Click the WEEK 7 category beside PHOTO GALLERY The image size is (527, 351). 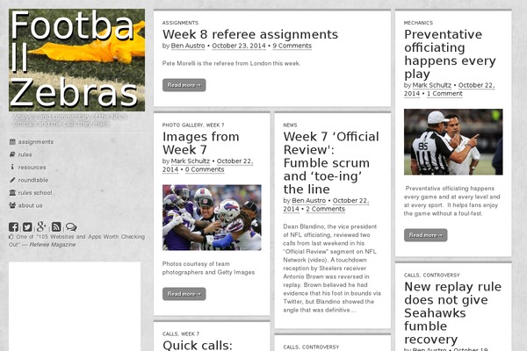(x=215, y=125)
